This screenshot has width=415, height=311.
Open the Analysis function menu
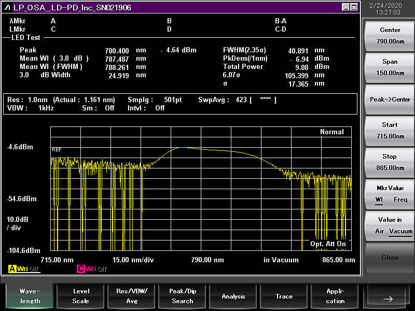[x=233, y=296]
